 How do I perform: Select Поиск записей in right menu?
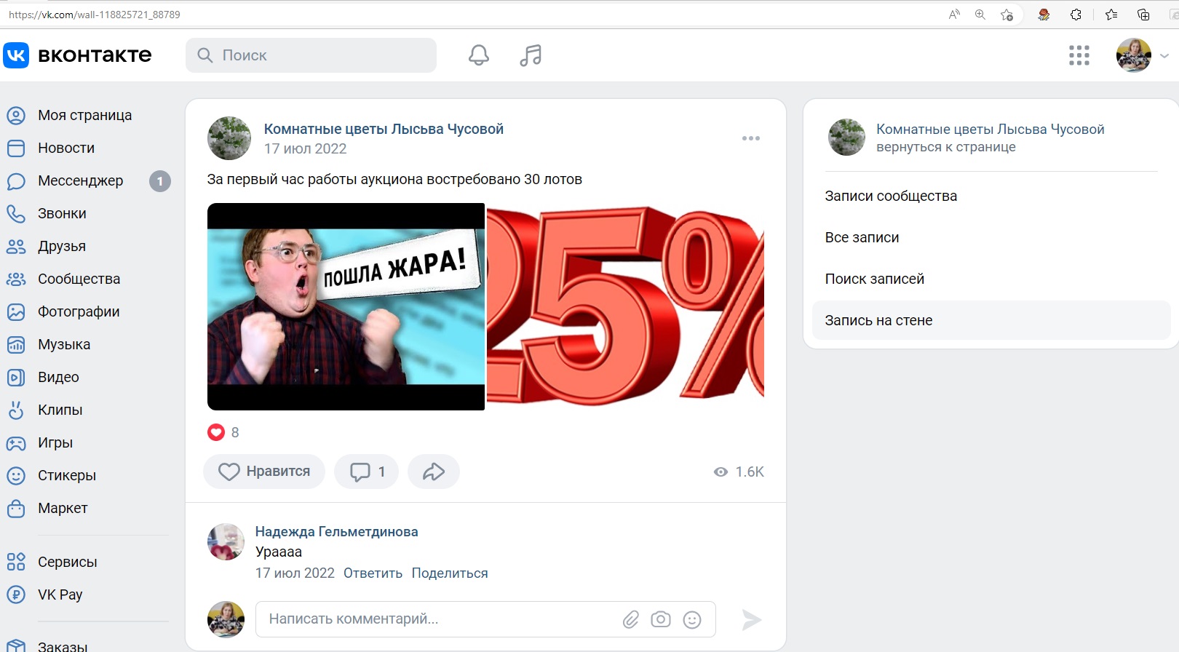(874, 279)
